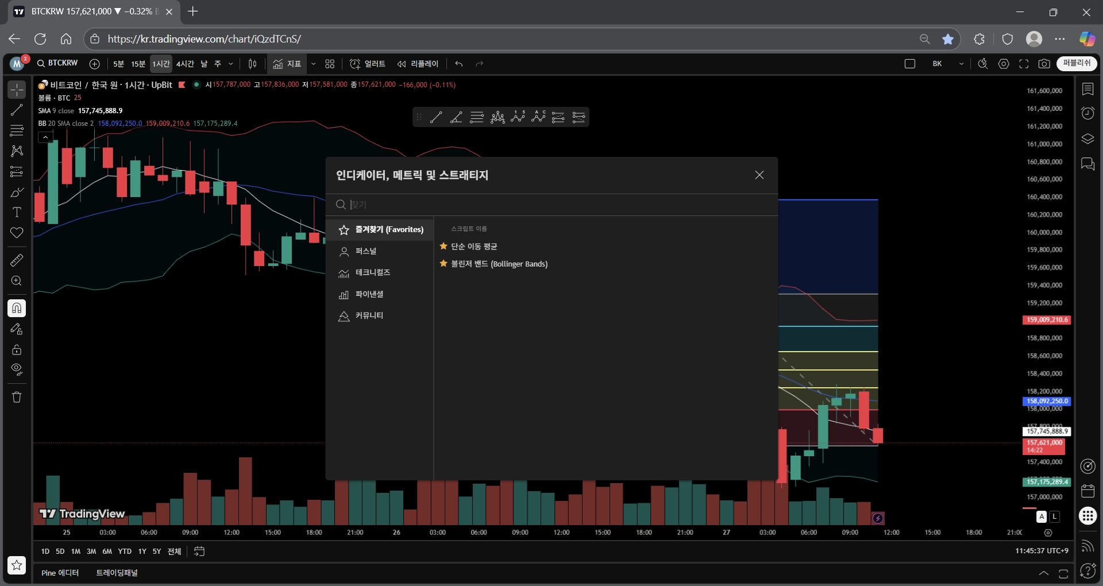Image resolution: width=1103 pixels, height=586 pixels.
Task: Toggle lock all drawings tool
Action: click(17, 349)
